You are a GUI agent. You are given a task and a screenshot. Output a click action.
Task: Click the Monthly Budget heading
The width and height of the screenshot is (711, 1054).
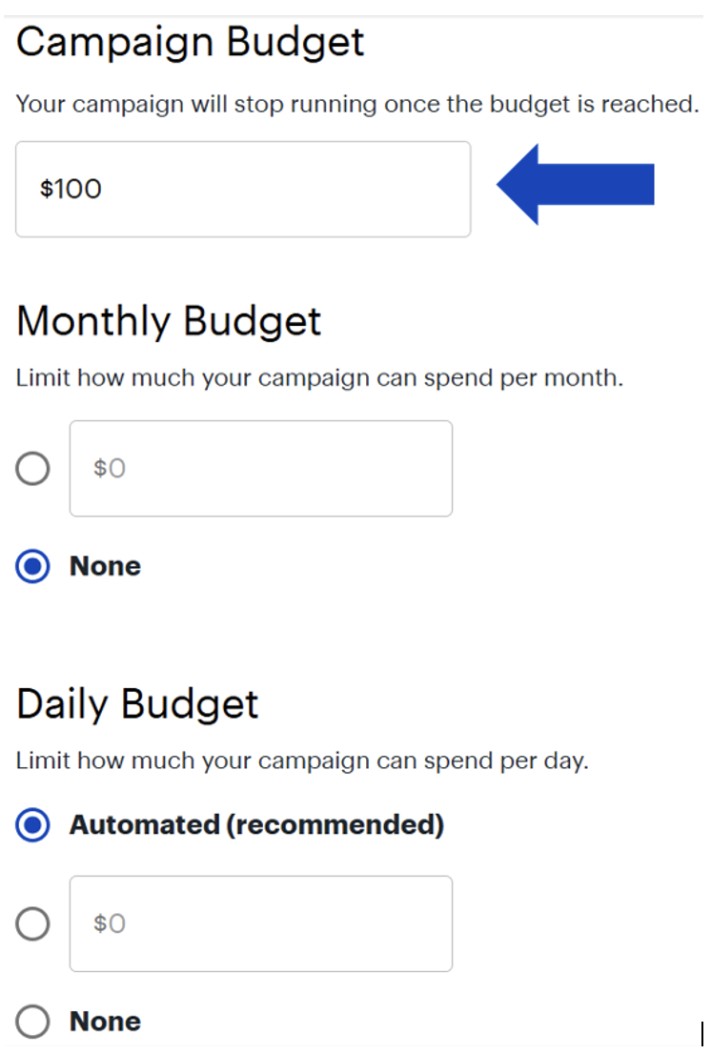click(x=169, y=321)
